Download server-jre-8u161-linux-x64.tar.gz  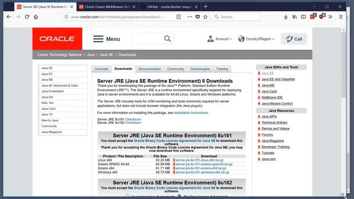(x=200, y=160)
